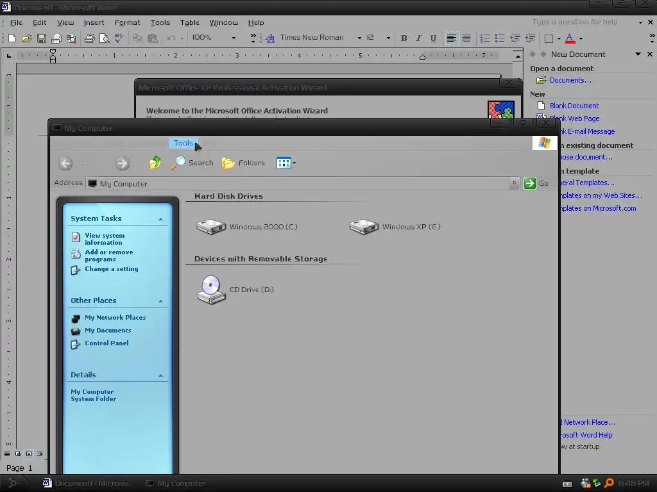This screenshot has height=492, width=657.
Task: Toggle numbered list in Word toolbar
Action: pos(484,38)
